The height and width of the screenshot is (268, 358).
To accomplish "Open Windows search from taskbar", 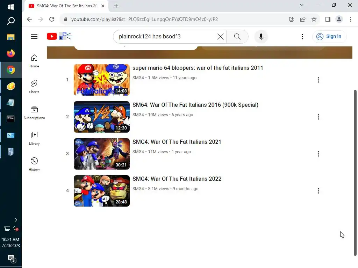I will pos(11,21).
